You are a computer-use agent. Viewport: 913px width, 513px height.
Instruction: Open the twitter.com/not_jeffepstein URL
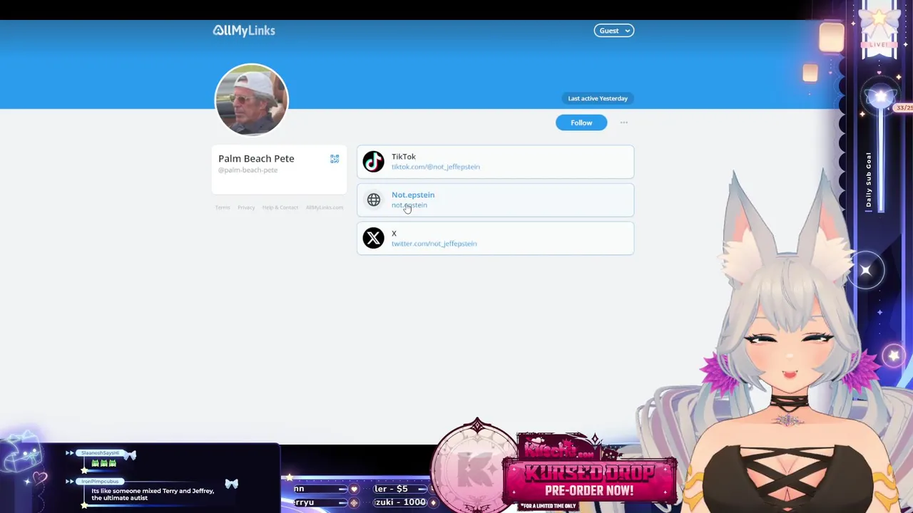[x=434, y=244]
